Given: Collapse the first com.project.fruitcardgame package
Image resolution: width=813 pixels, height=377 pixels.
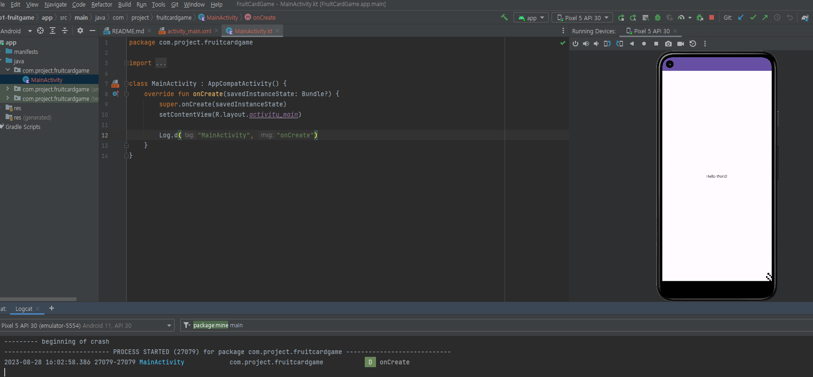Looking at the screenshot, I should click(x=8, y=70).
